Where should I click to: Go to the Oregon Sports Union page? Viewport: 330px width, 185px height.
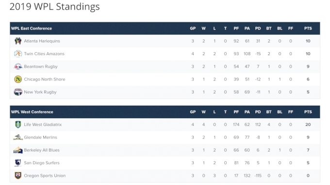coord(45,175)
